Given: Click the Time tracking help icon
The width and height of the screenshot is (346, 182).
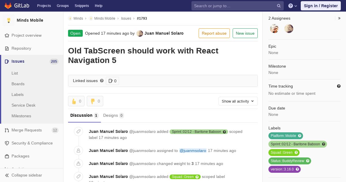Looking at the screenshot, I should (339, 86).
